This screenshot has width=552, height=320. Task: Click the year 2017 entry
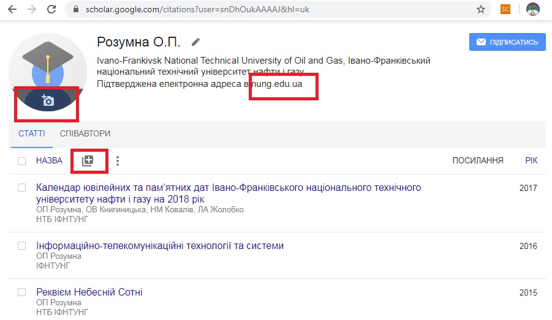pos(528,188)
